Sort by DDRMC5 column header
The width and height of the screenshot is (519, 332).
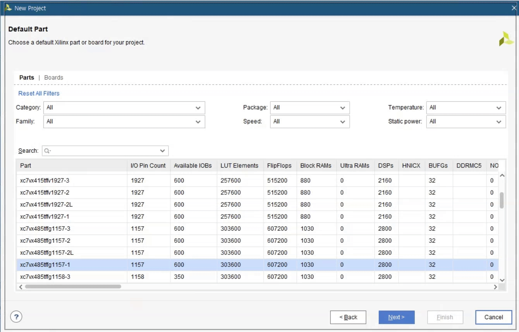point(469,166)
